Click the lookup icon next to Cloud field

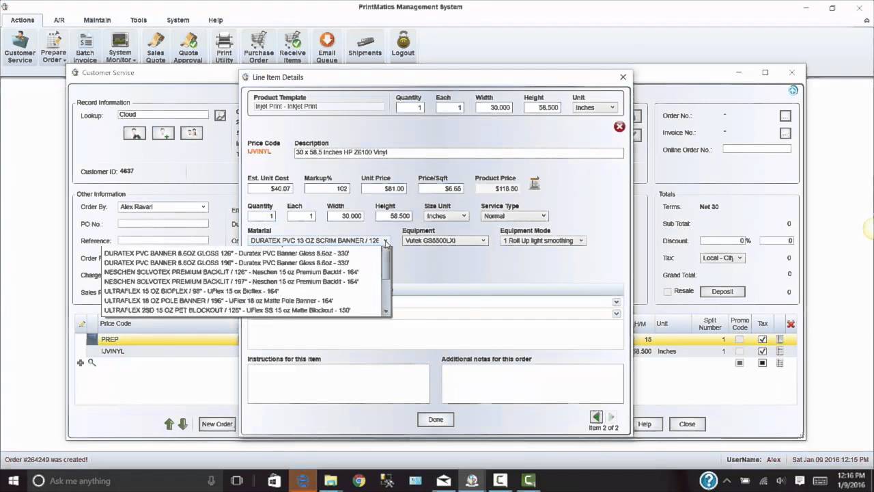(x=220, y=115)
